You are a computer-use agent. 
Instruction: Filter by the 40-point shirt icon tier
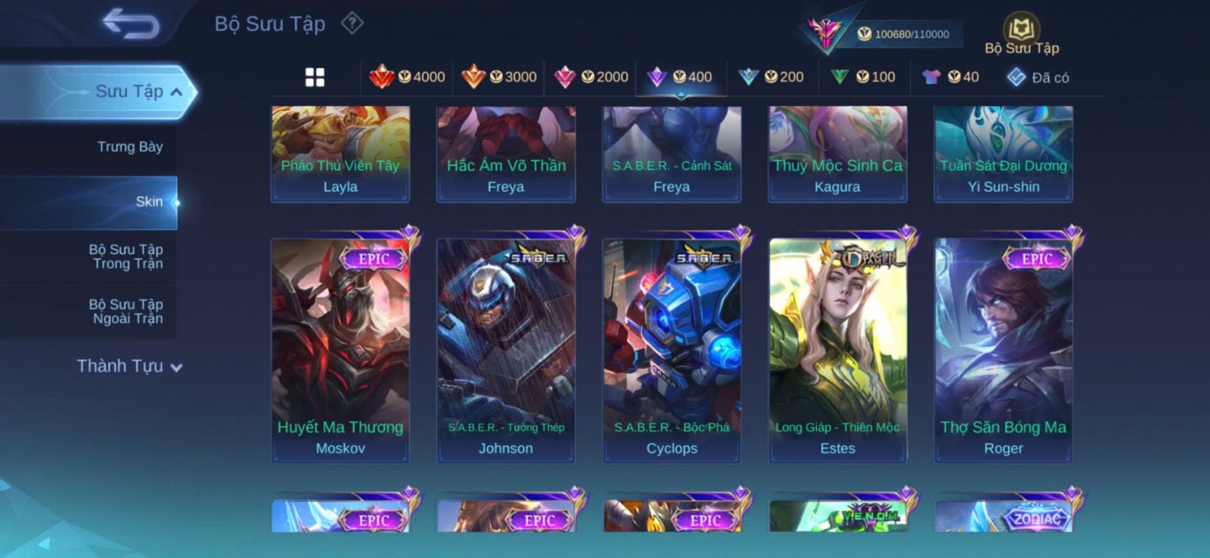point(951,76)
